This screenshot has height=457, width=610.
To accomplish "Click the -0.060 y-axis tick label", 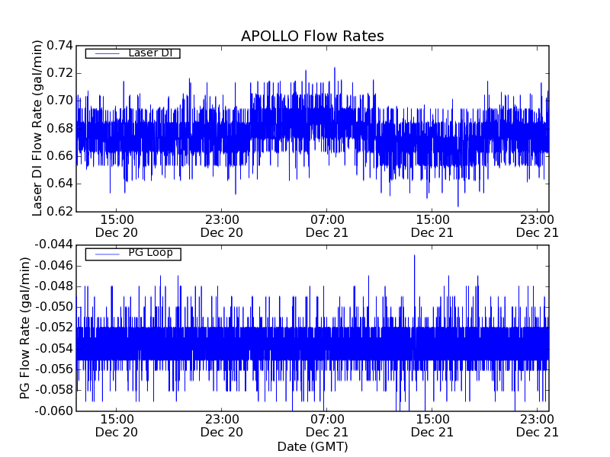I will pos(53,411).
